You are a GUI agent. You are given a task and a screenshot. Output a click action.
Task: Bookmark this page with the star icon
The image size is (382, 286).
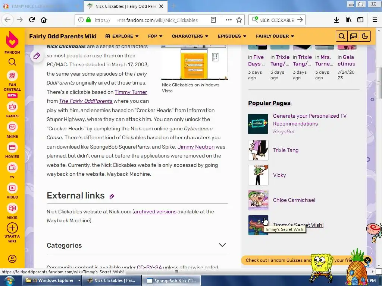click(x=239, y=20)
